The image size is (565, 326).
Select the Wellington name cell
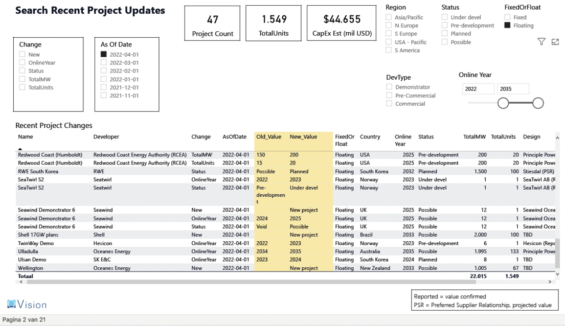click(31, 268)
